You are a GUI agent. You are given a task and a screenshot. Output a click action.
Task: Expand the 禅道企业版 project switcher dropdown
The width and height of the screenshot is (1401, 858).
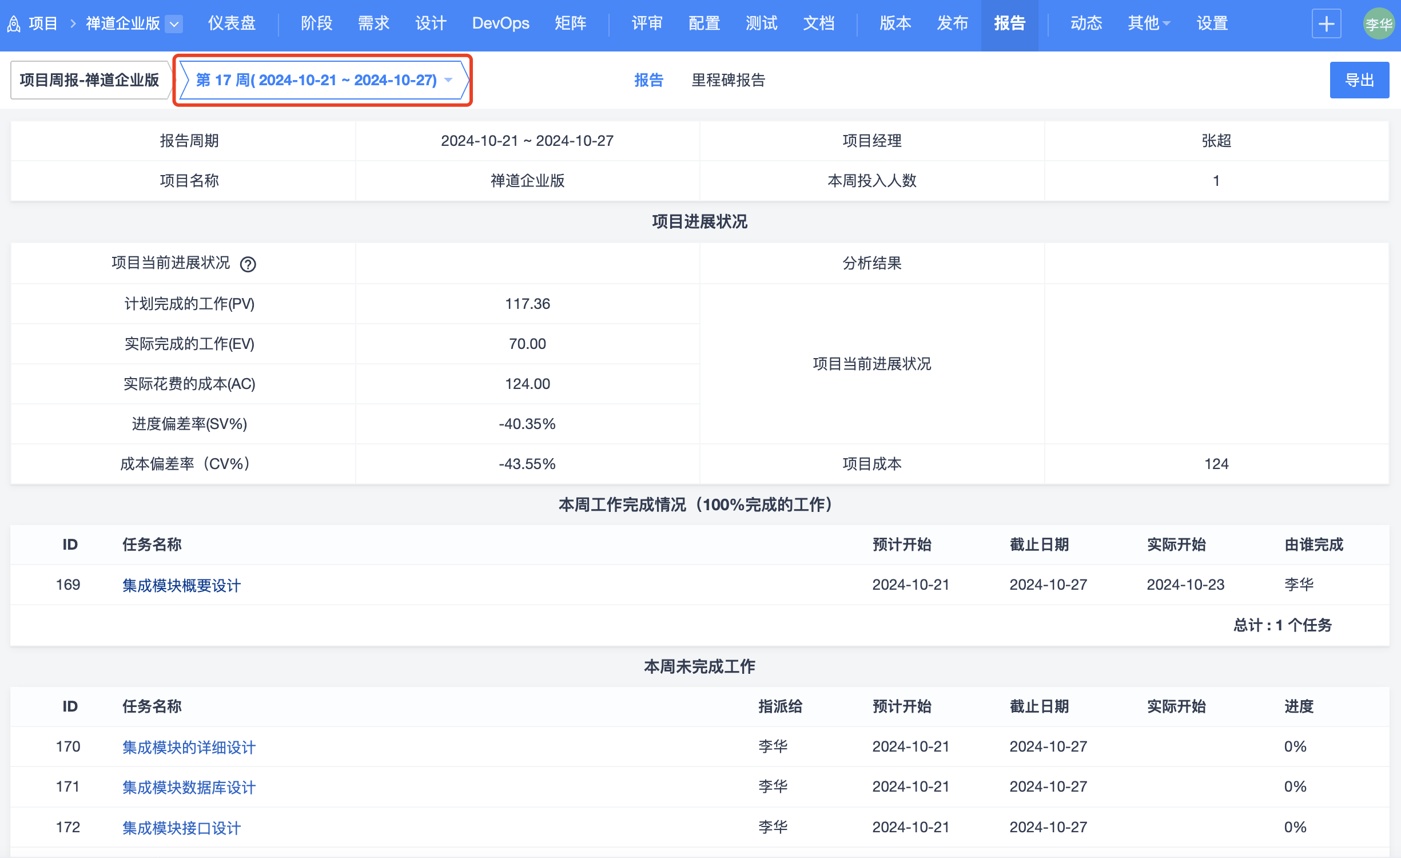174,24
